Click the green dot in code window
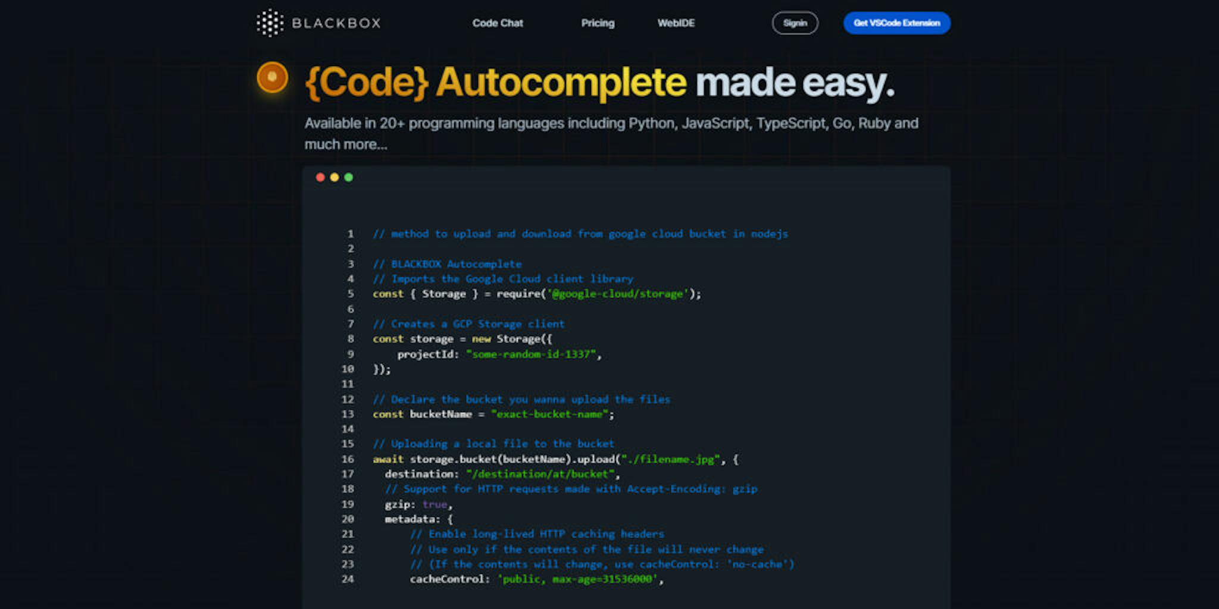This screenshot has width=1219, height=609. coord(349,177)
